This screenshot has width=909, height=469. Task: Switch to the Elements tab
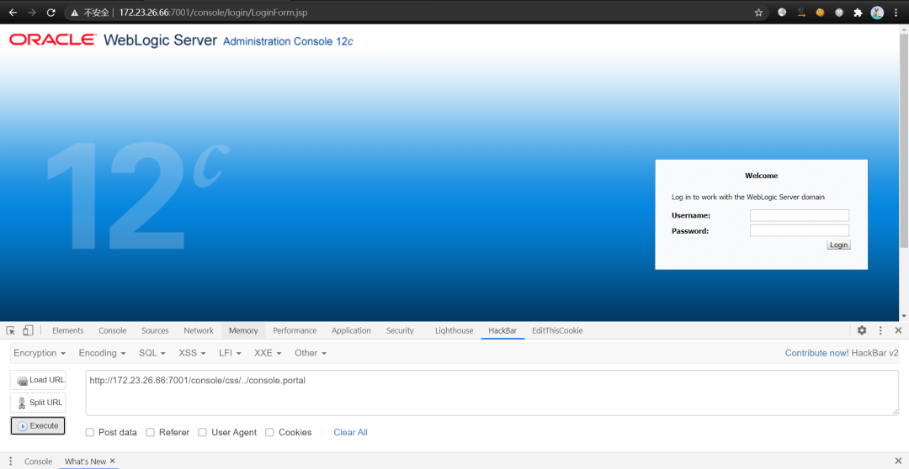tap(68, 330)
